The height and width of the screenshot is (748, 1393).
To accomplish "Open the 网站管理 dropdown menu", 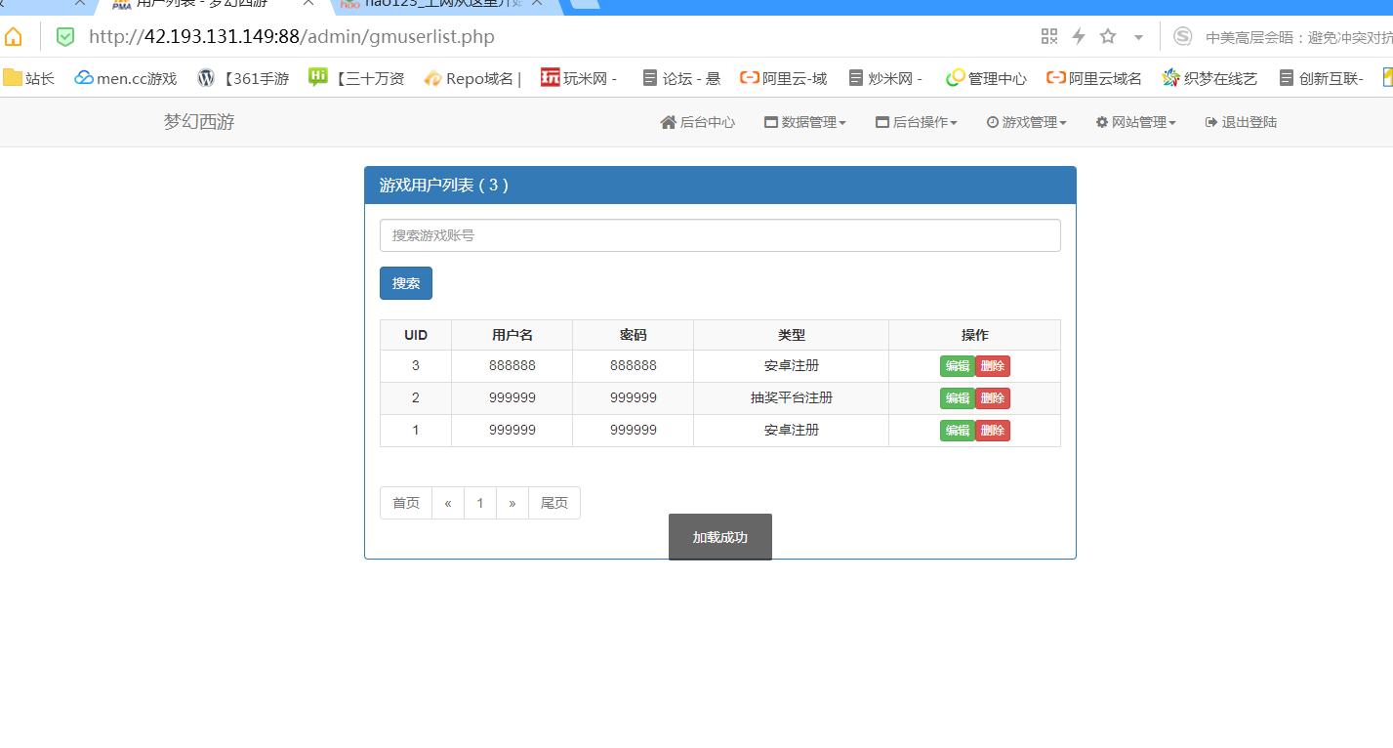I will [1136, 122].
